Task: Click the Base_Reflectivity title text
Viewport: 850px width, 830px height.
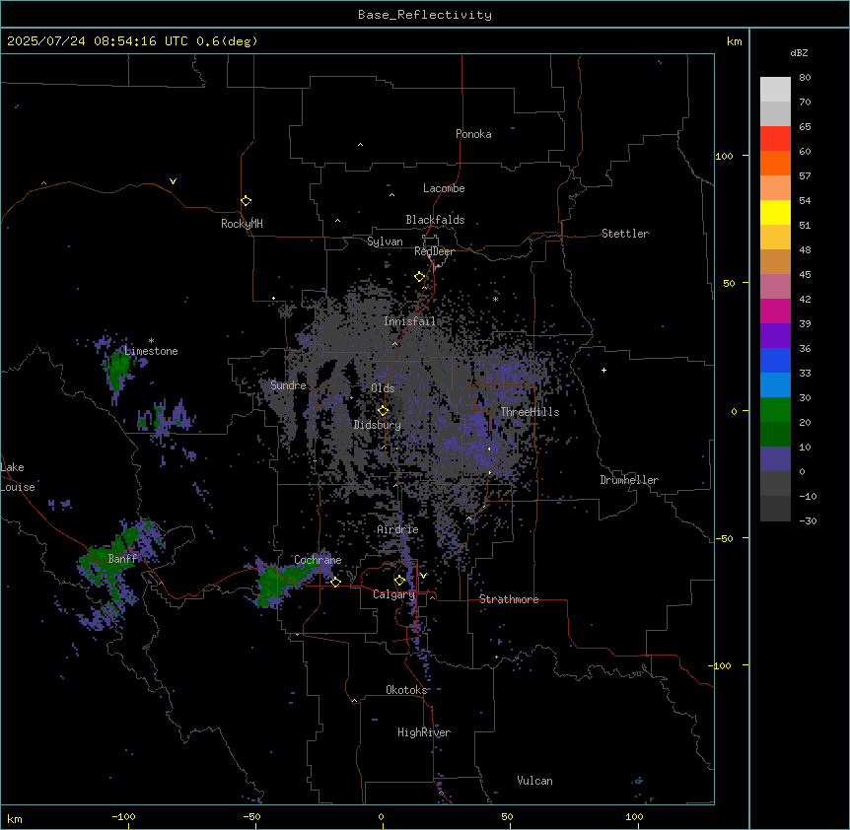Action: point(425,15)
